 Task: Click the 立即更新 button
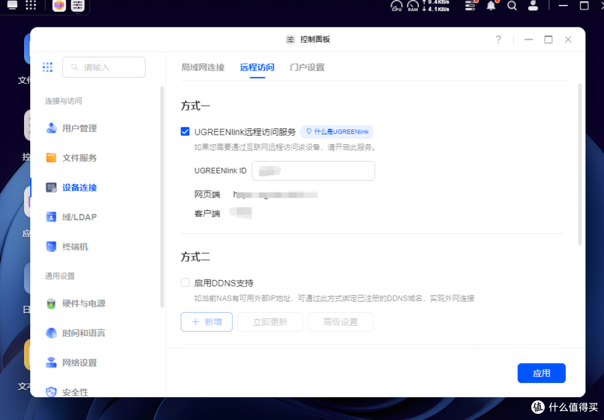pos(270,322)
